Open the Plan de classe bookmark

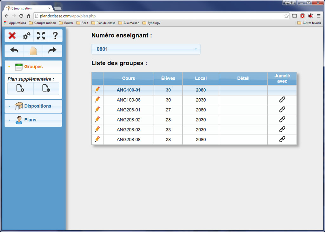pyautogui.click(x=103, y=23)
